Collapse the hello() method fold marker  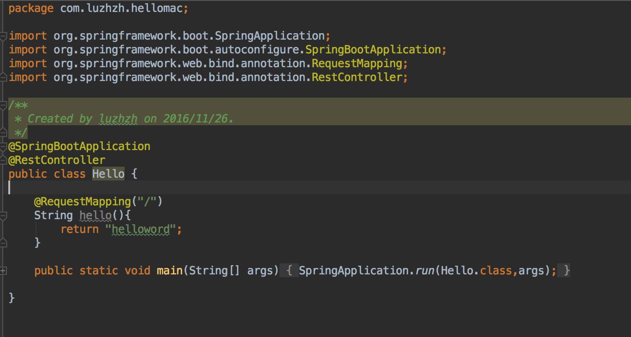[3, 215]
